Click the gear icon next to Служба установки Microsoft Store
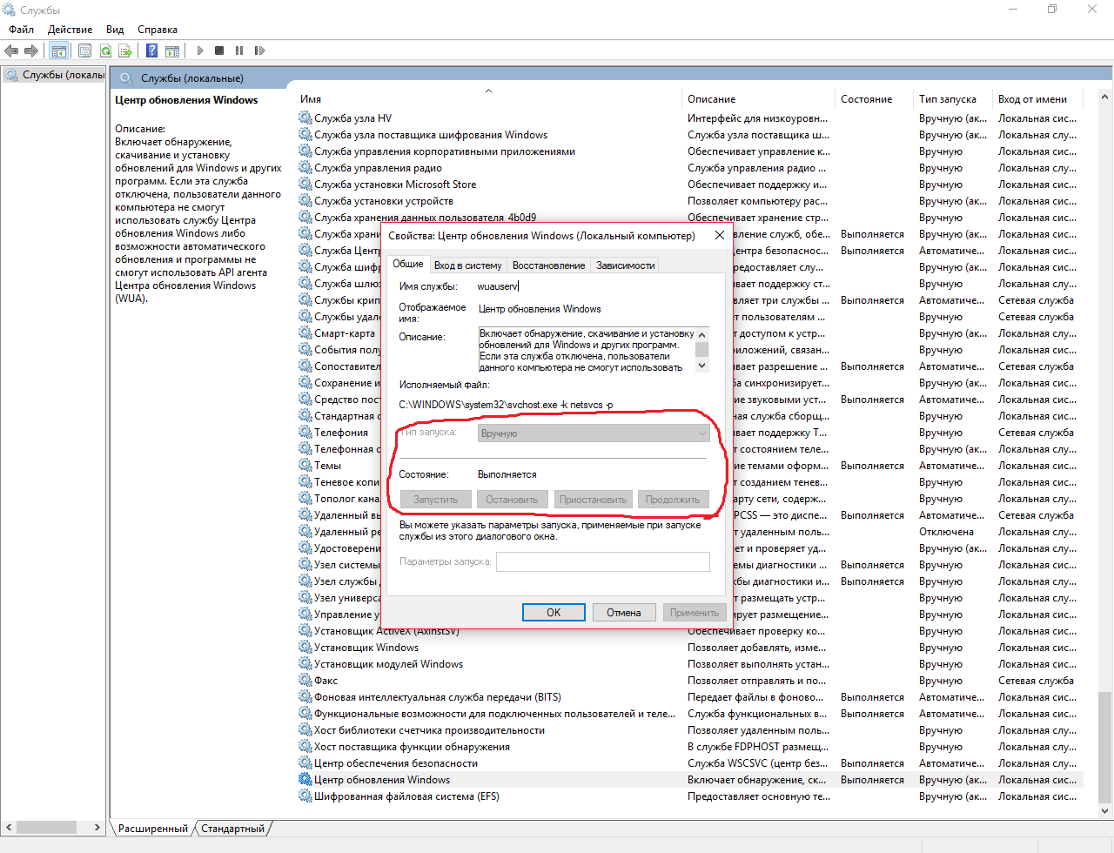The height and width of the screenshot is (853, 1114). point(305,184)
